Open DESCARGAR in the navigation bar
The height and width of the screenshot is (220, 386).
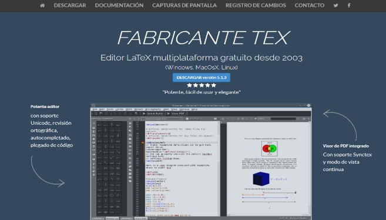[70, 5]
